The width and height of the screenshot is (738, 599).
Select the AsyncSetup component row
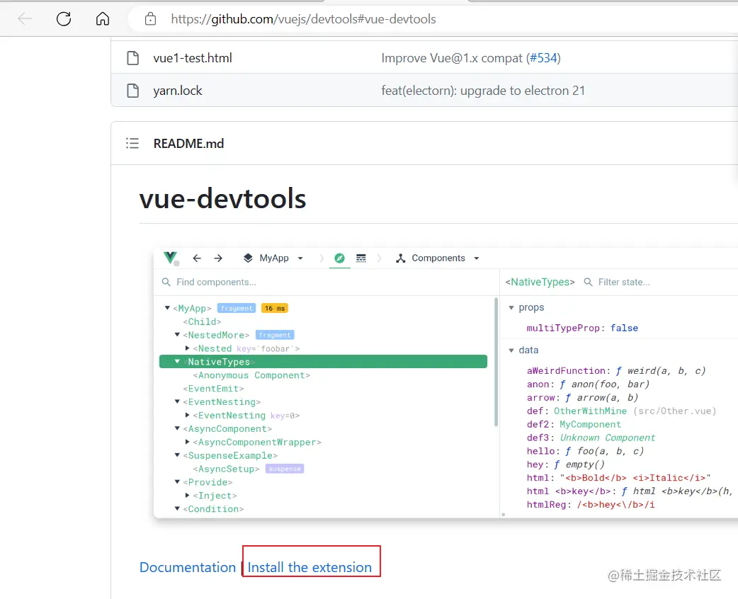pyautogui.click(x=226, y=469)
